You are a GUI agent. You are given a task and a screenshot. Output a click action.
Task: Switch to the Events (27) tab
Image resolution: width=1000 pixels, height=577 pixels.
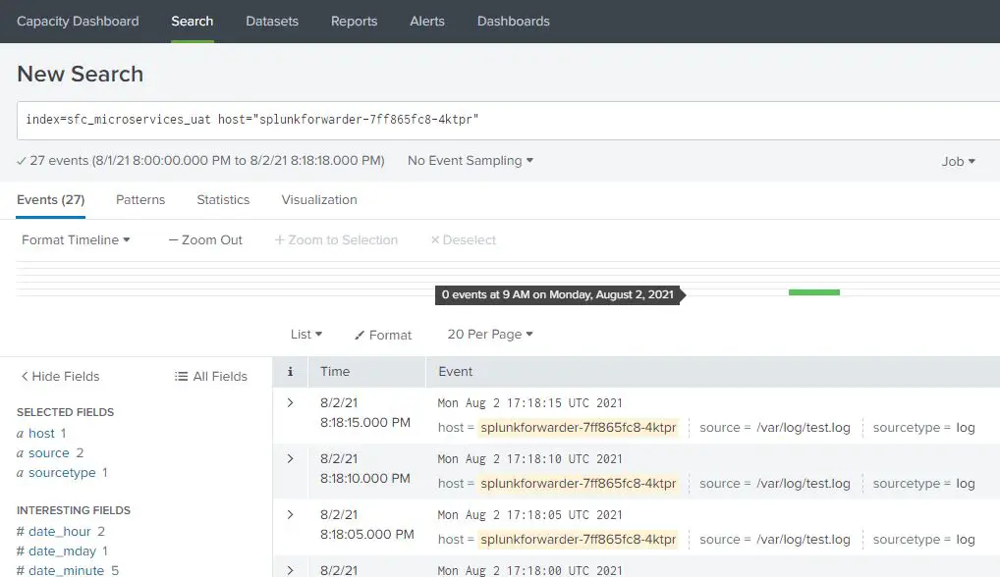tap(50, 200)
